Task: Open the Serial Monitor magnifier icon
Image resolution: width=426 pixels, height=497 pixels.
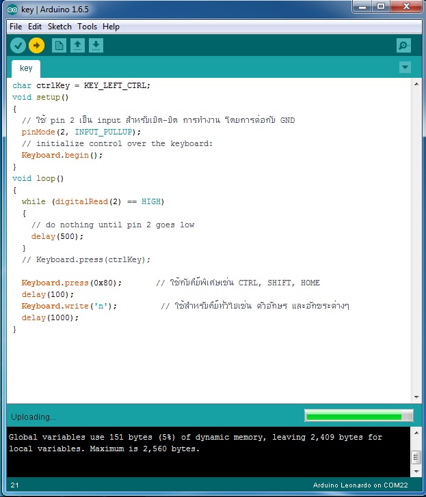Action: pyautogui.click(x=403, y=46)
